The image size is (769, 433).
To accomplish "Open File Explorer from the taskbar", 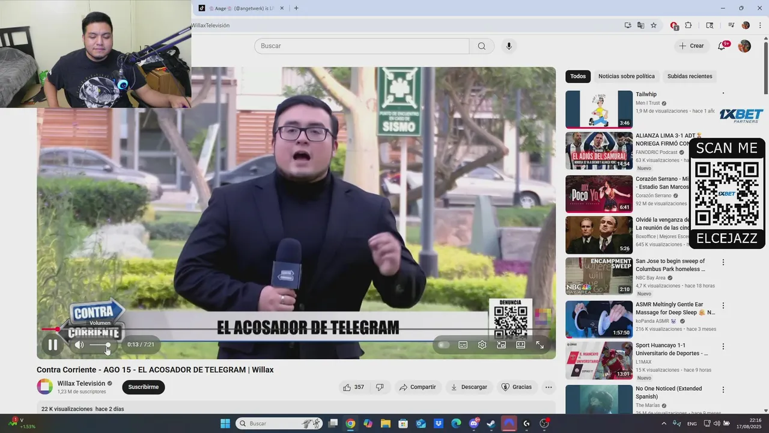I will pyautogui.click(x=385, y=423).
